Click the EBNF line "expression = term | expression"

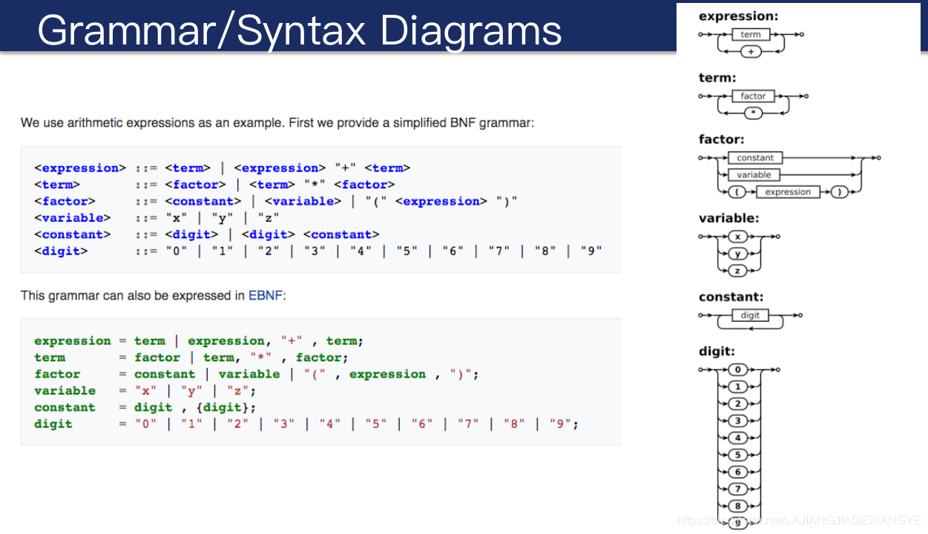(199, 340)
